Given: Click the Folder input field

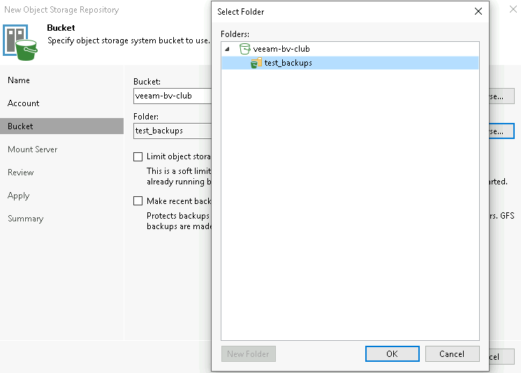Looking at the screenshot, I should pyautogui.click(x=173, y=131).
